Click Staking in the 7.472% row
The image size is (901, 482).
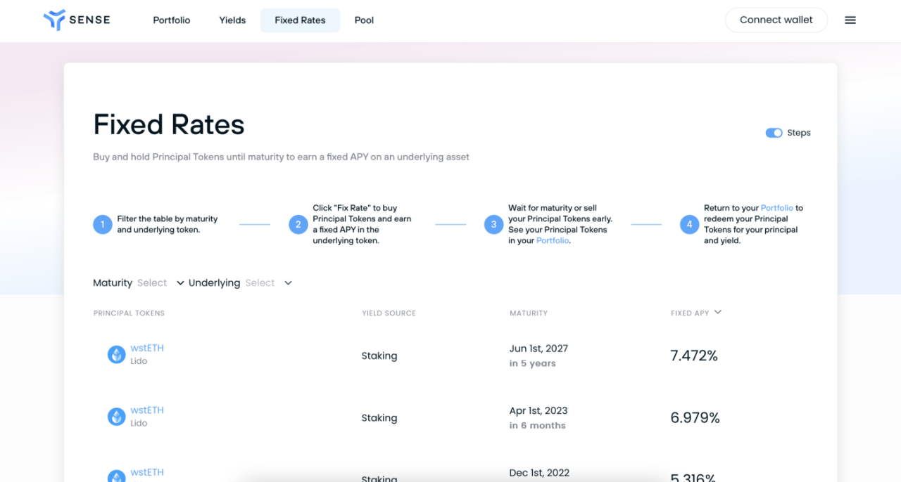click(379, 356)
